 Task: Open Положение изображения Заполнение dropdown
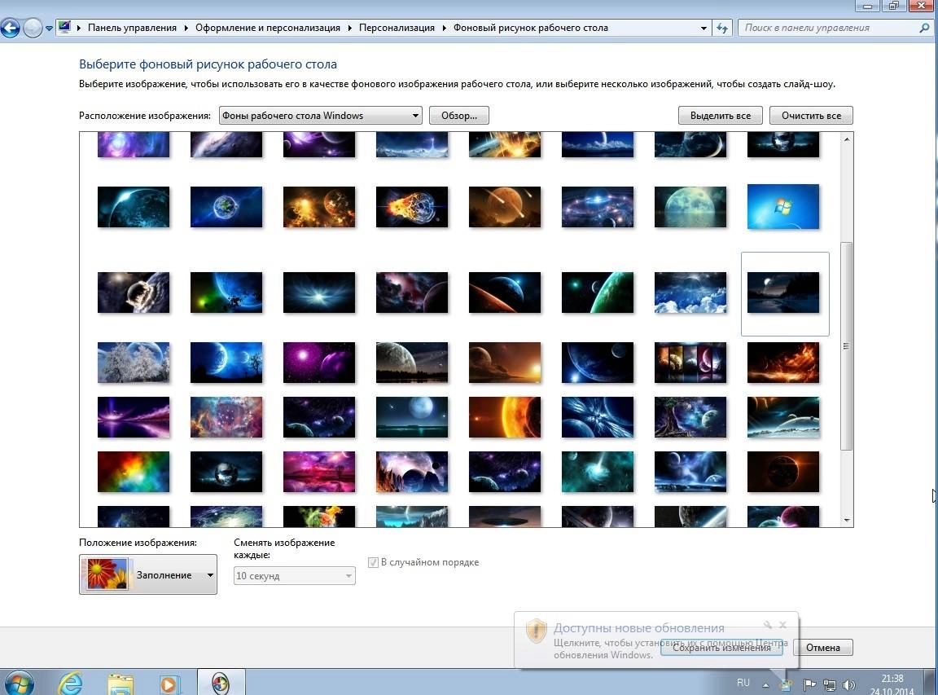(x=147, y=574)
